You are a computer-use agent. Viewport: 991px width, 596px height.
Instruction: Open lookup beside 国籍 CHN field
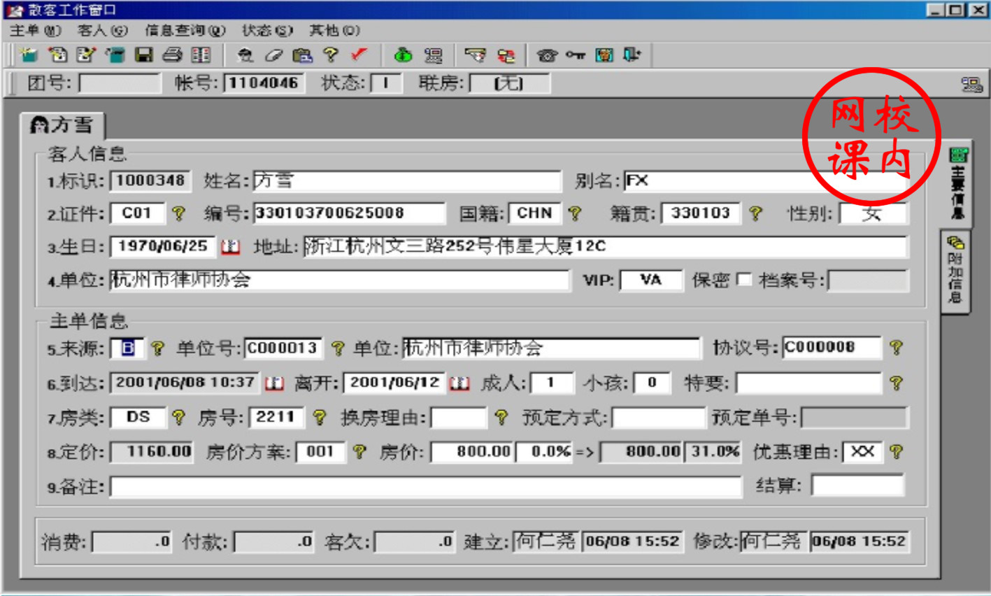[x=575, y=213]
